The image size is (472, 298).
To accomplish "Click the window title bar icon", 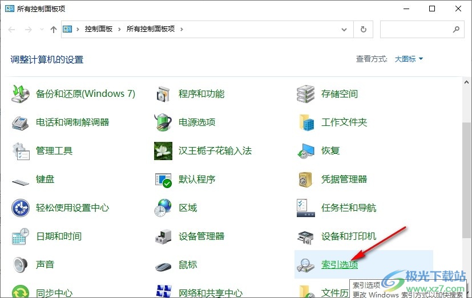I will click(x=10, y=9).
